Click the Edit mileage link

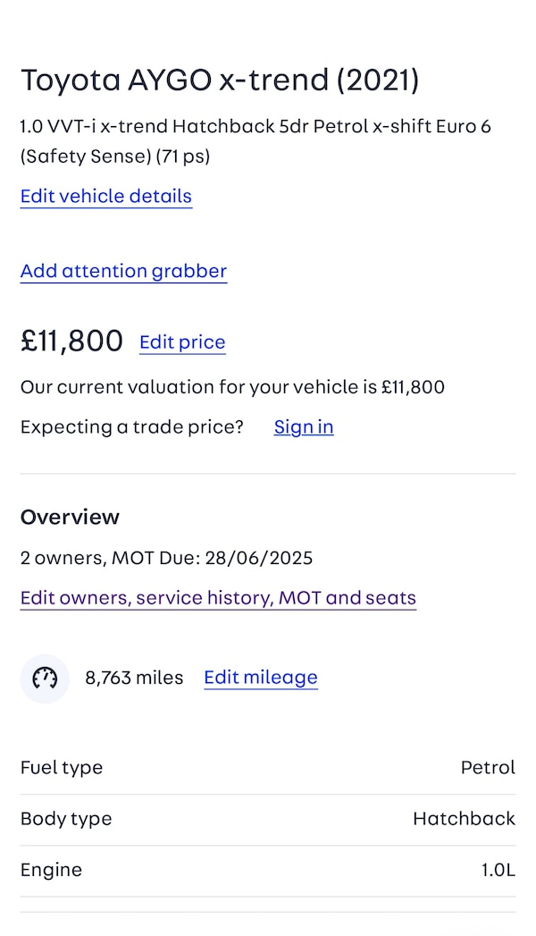[x=260, y=677]
